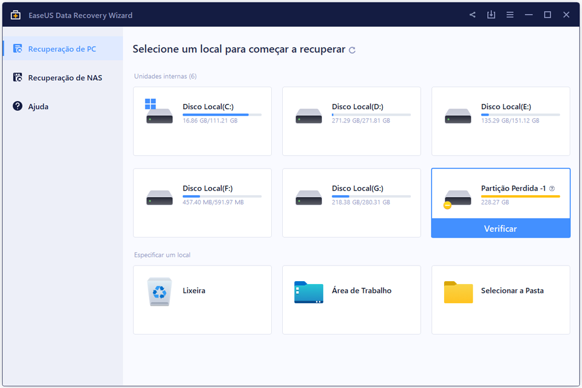Click the Recuperação de PC sidebar icon
This screenshot has height=388, width=582.
click(17, 49)
